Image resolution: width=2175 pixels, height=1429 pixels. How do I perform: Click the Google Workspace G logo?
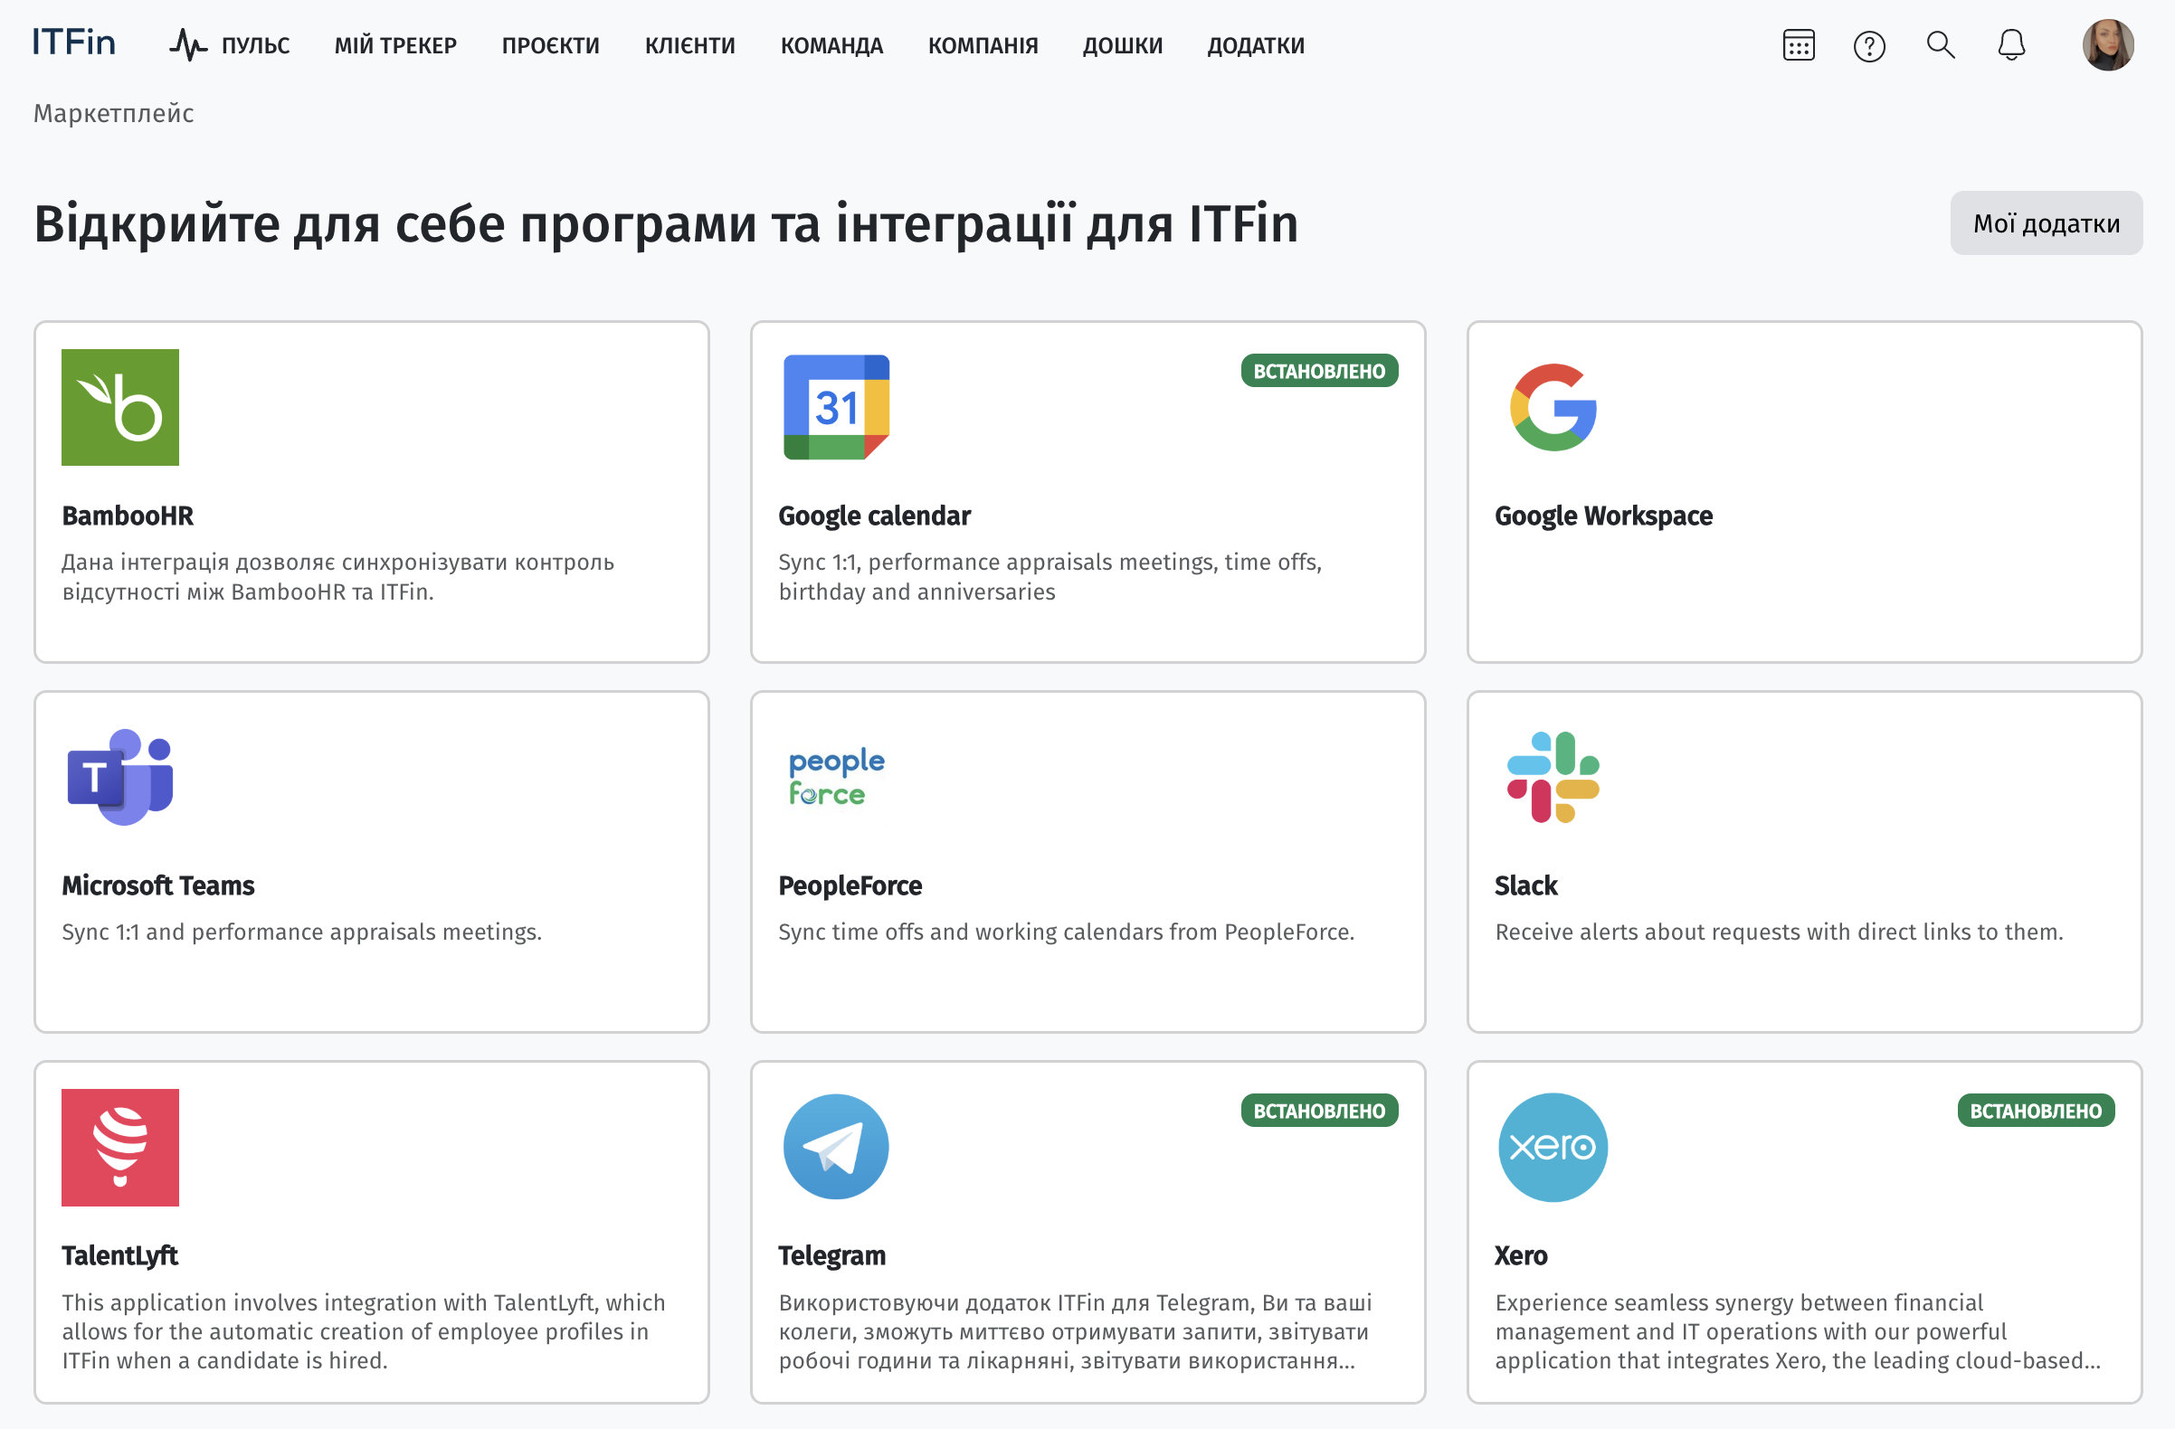(1553, 408)
